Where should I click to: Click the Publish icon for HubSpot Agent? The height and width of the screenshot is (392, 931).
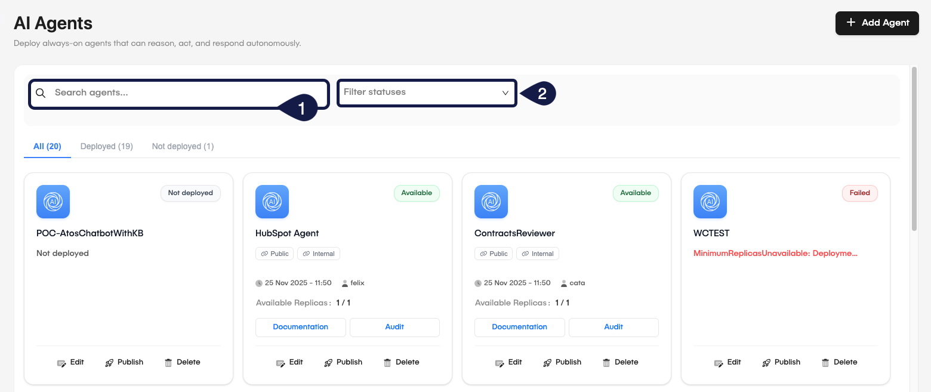328,362
